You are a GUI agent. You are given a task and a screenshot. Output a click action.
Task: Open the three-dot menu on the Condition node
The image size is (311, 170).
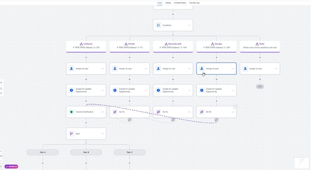[x=189, y=25]
